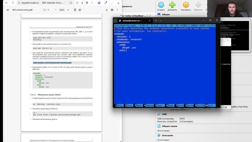Screen dimensions: 252x142
Task: Click 3 Mark in mcedit bottom bar
Action: tap(138, 105)
